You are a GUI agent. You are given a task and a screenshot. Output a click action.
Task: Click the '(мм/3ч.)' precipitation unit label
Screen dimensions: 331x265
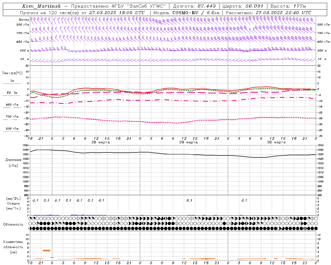point(13,198)
